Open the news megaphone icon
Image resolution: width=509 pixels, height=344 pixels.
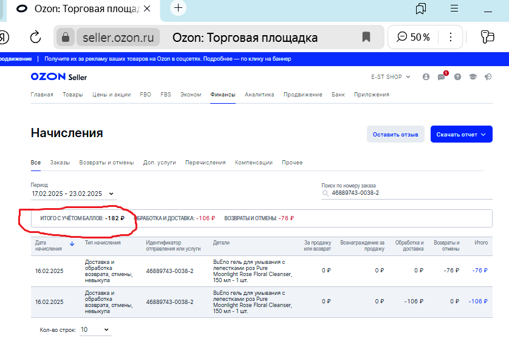488,77
